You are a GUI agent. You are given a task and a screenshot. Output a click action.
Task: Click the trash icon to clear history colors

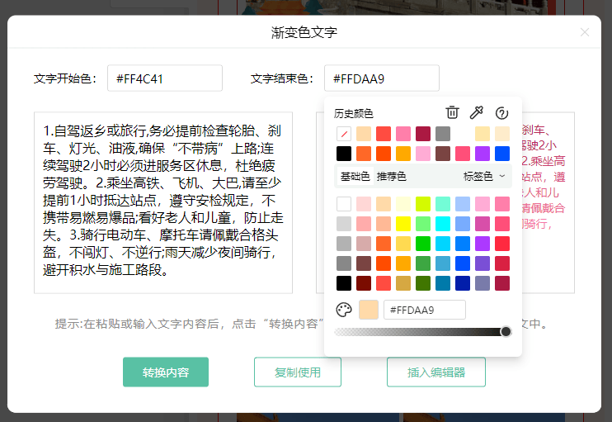point(452,113)
